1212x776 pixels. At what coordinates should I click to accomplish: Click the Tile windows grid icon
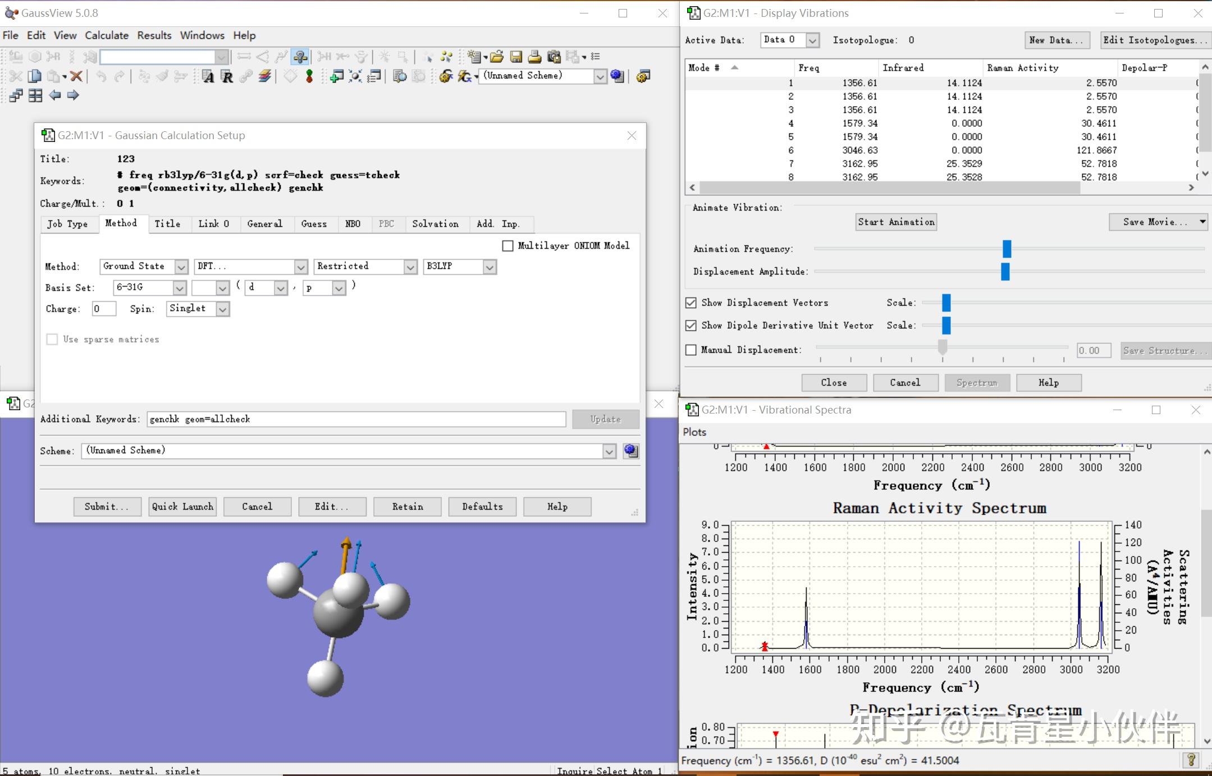pyautogui.click(x=35, y=95)
